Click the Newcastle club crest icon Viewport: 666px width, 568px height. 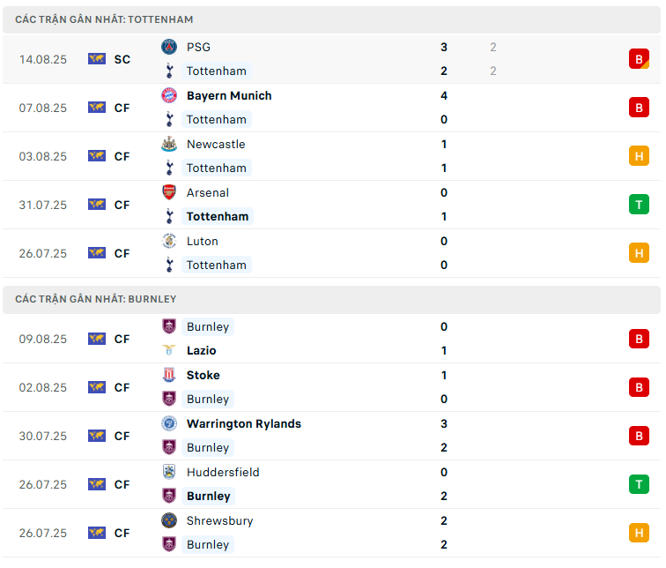click(x=169, y=144)
